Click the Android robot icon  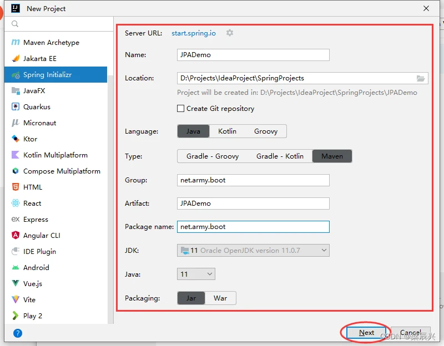16,268
